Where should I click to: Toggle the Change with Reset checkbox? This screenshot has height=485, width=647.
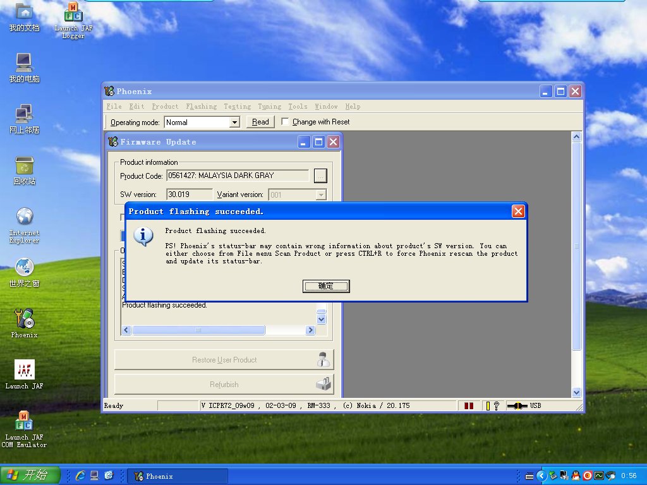click(x=285, y=122)
